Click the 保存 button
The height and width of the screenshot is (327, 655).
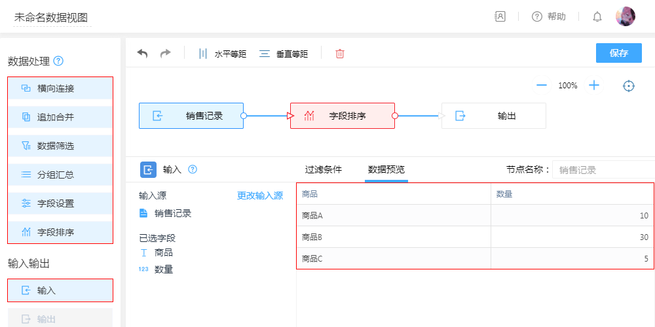[x=618, y=53]
